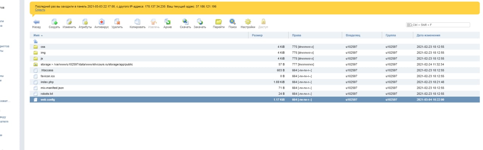The height and width of the screenshot is (150, 483).
Task: Select the css folder name
Action: coord(43,47)
